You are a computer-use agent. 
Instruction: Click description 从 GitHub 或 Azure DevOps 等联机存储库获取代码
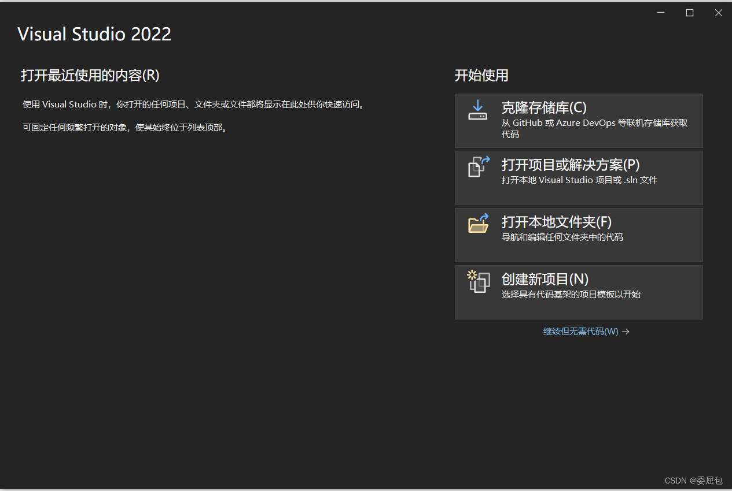[x=594, y=129]
